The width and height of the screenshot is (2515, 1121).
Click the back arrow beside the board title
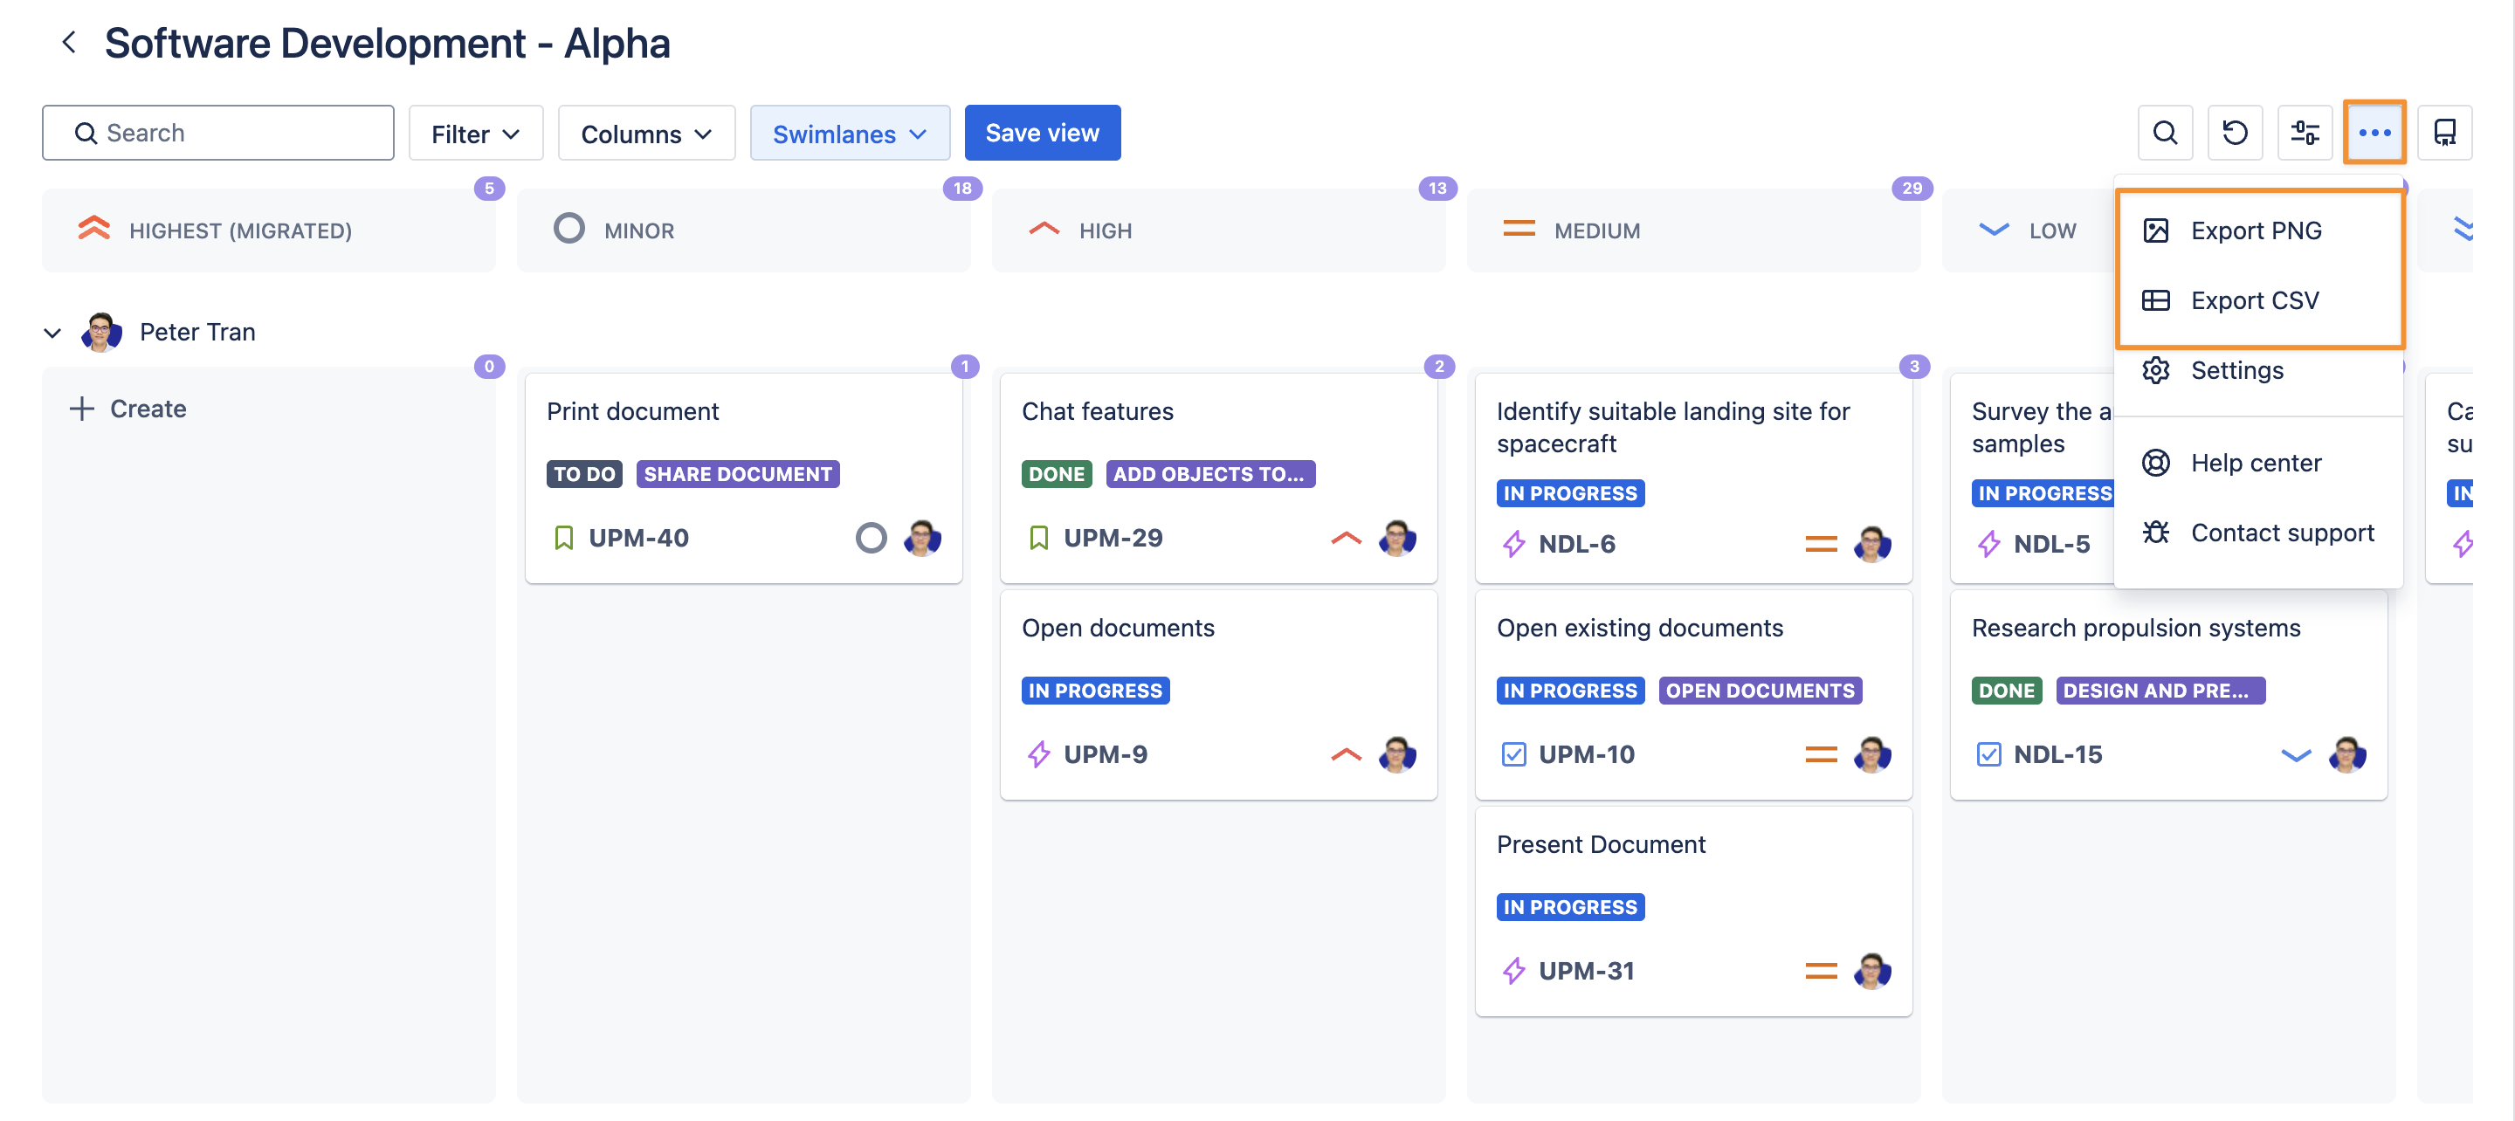coord(68,42)
